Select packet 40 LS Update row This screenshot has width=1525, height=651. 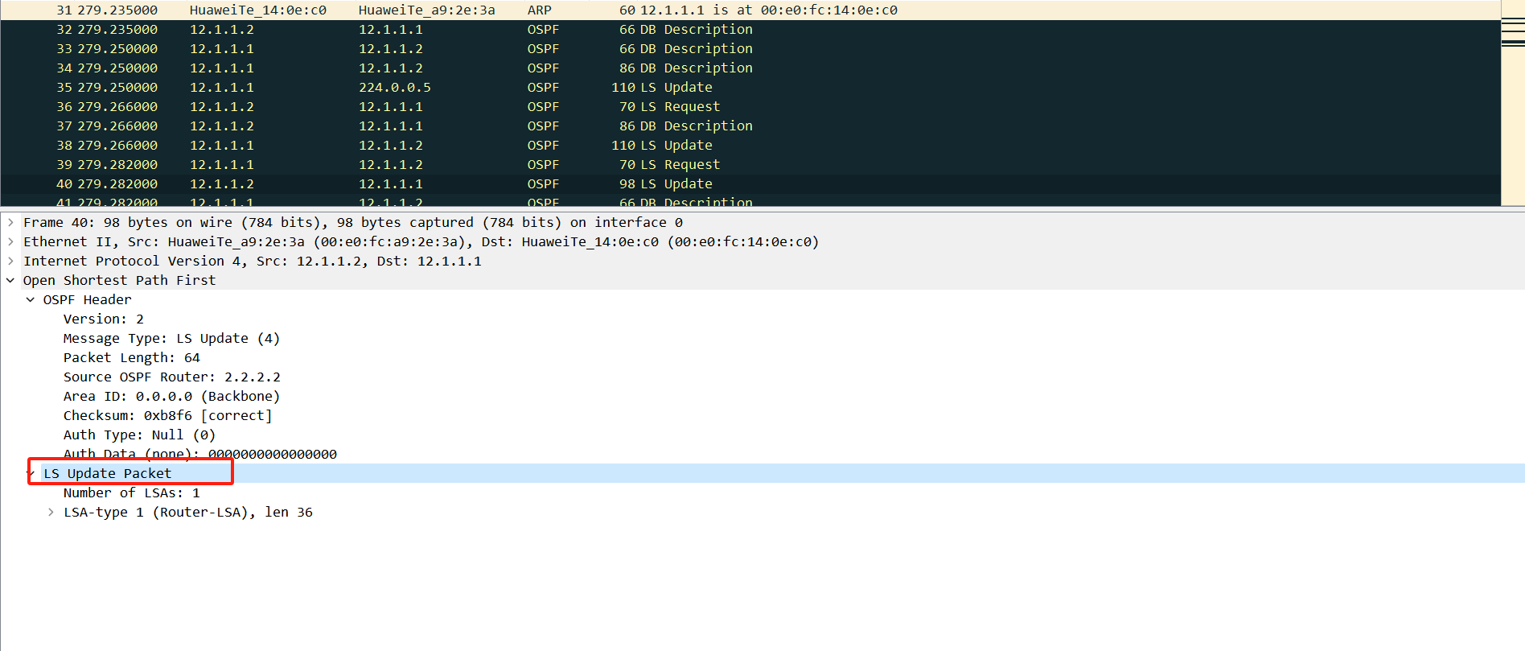(x=750, y=184)
